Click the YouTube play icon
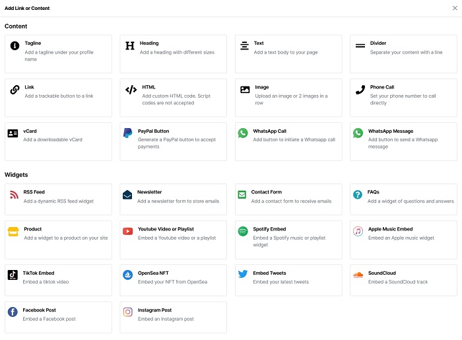This screenshot has width=462, height=340. (127, 231)
